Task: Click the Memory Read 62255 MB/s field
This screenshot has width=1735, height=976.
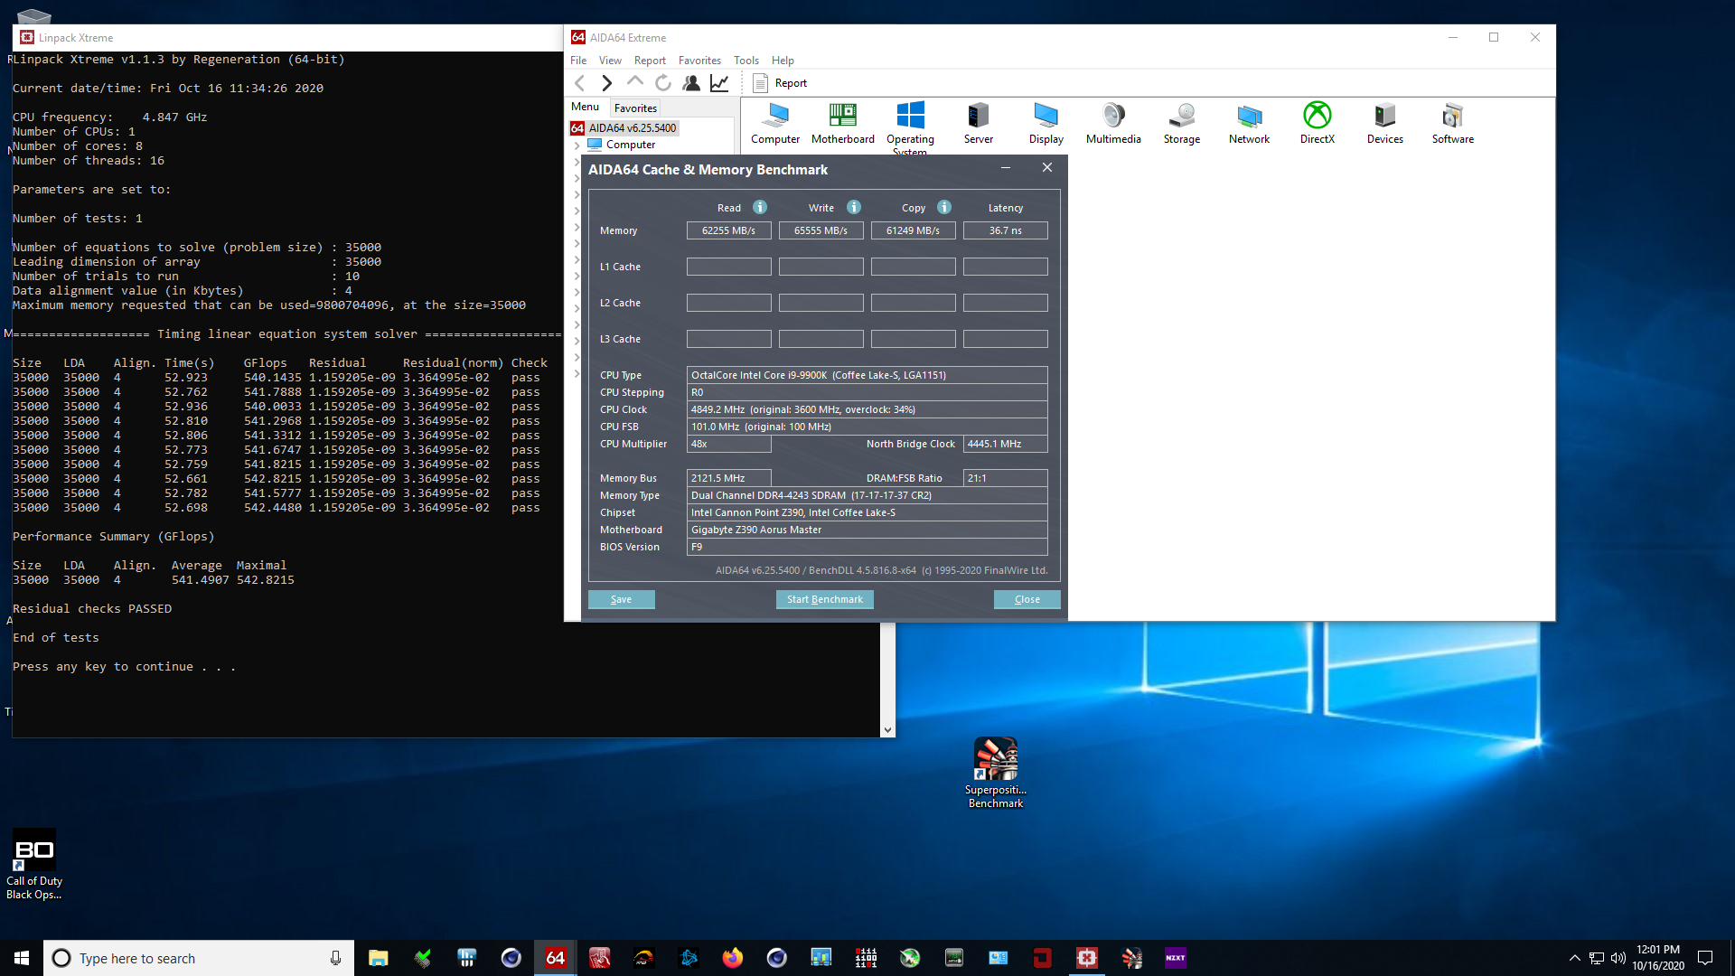Action: click(728, 230)
